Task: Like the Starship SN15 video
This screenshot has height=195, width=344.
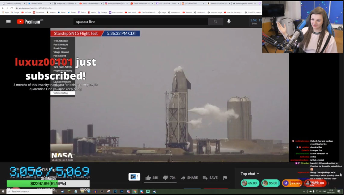Action: click(152, 178)
